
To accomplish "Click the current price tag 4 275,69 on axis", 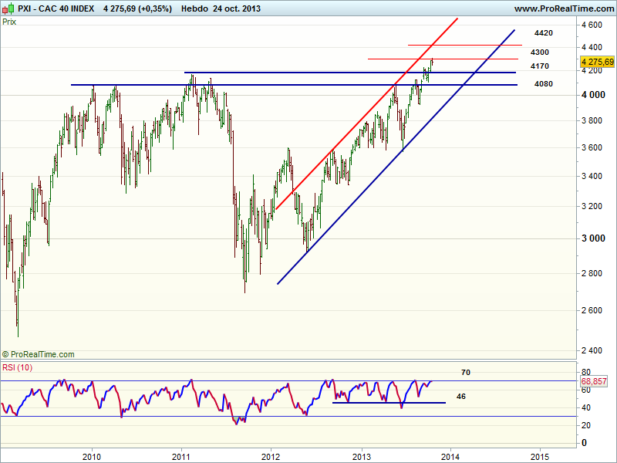I will click(x=597, y=62).
